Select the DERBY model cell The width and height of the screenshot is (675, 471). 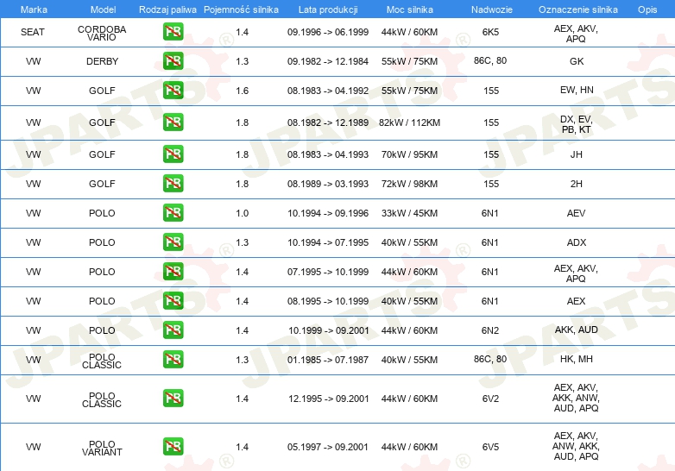pos(102,61)
